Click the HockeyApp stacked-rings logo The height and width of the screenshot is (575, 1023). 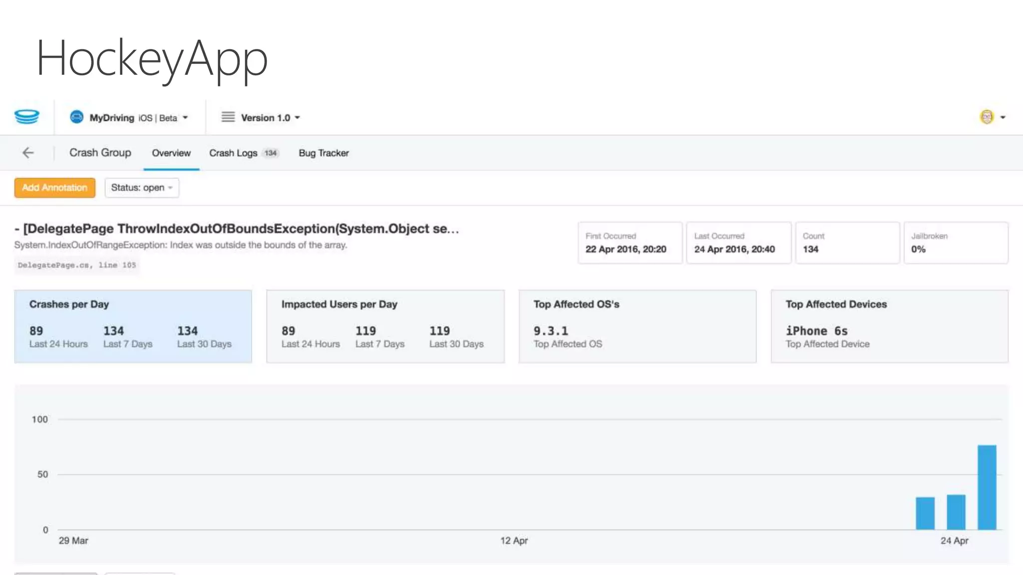pos(27,117)
